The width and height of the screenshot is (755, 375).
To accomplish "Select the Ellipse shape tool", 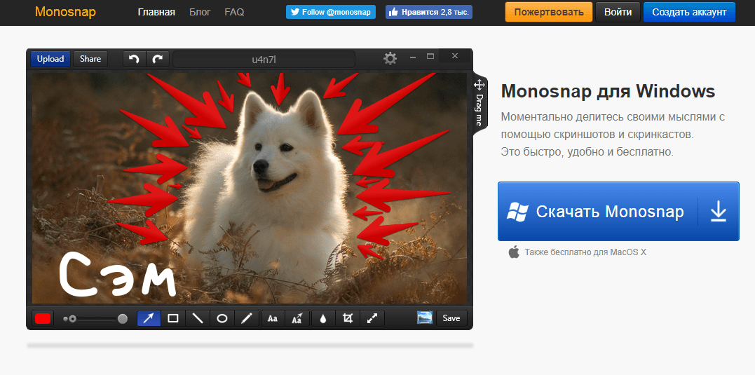I will 222,318.
